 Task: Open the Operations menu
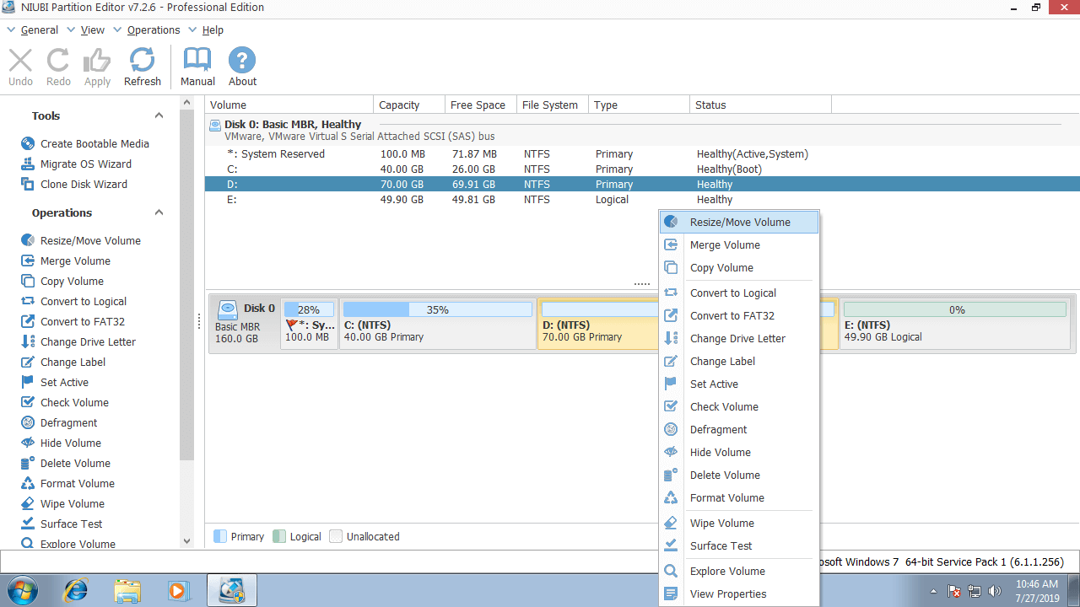(x=153, y=30)
